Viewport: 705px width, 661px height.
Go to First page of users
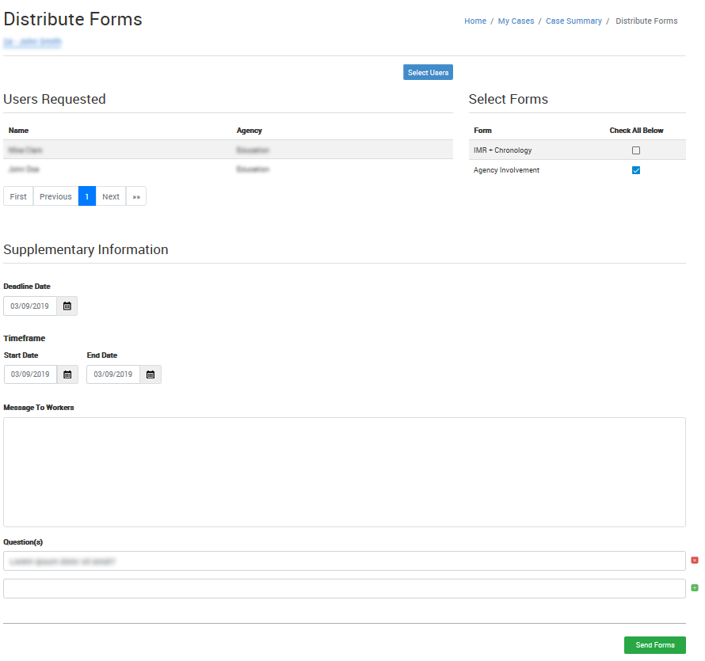18,196
